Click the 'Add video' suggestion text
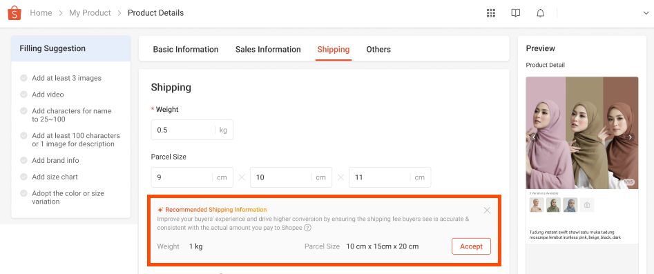This screenshot has height=274, width=654. (48, 95)
